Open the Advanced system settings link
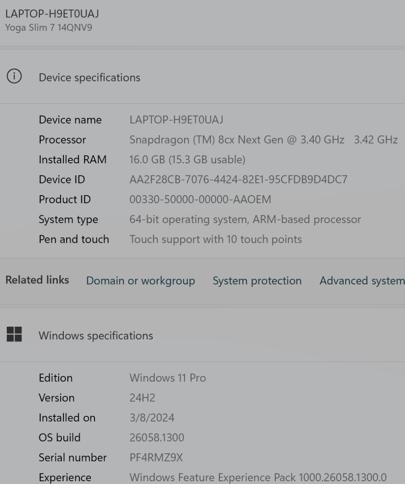The image size is (405, 484). tap(362, 281)
